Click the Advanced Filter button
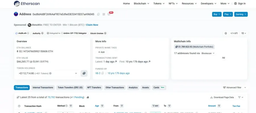256x113 pixels. [232, 88]
